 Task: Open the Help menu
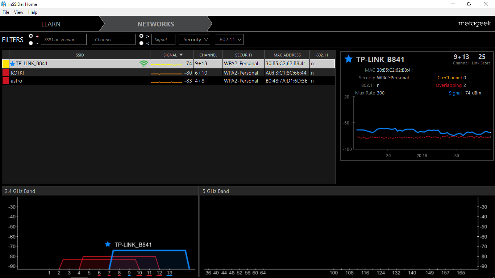click(33, 12)
